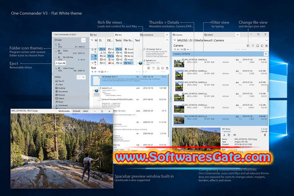The image size is (294, 196).
Task: Open a new tab beside the DEMO tab
Action: [x=238, y=35]
